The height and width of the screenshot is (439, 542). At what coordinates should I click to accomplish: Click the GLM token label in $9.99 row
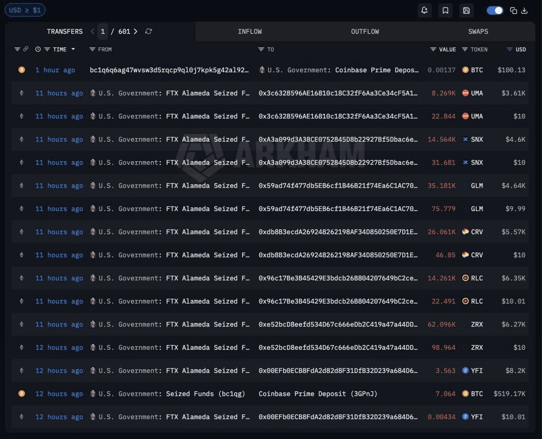(x=477, y=209)
